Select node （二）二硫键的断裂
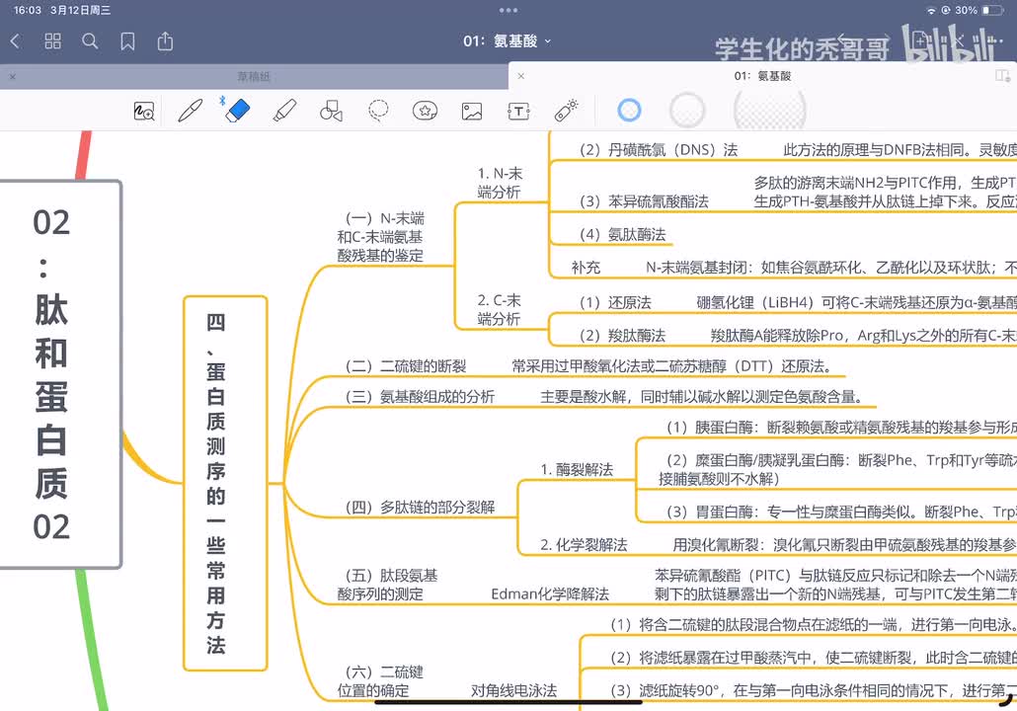Image resolution: width=1017 pixels, height=711 pixels. click(406, 366)
